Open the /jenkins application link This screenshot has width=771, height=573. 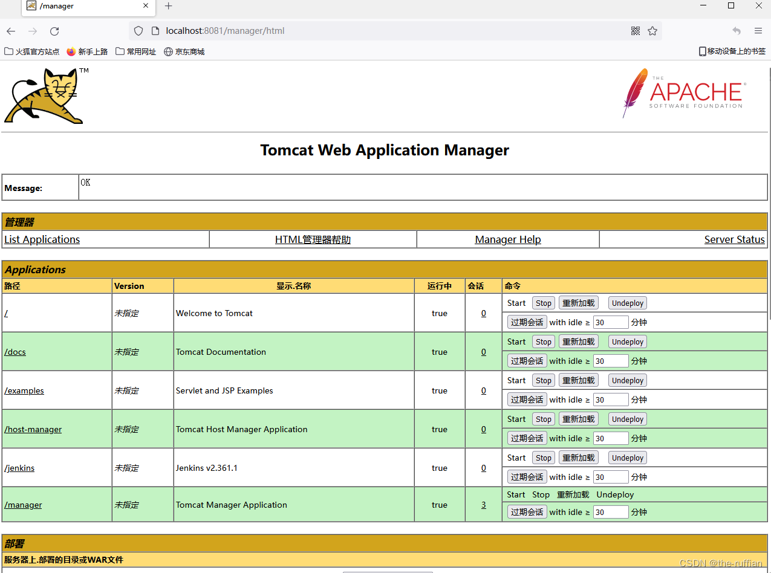19,468
